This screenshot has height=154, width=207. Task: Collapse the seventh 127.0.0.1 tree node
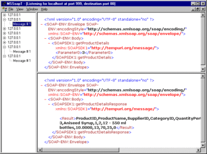click(x=4, y=47)
